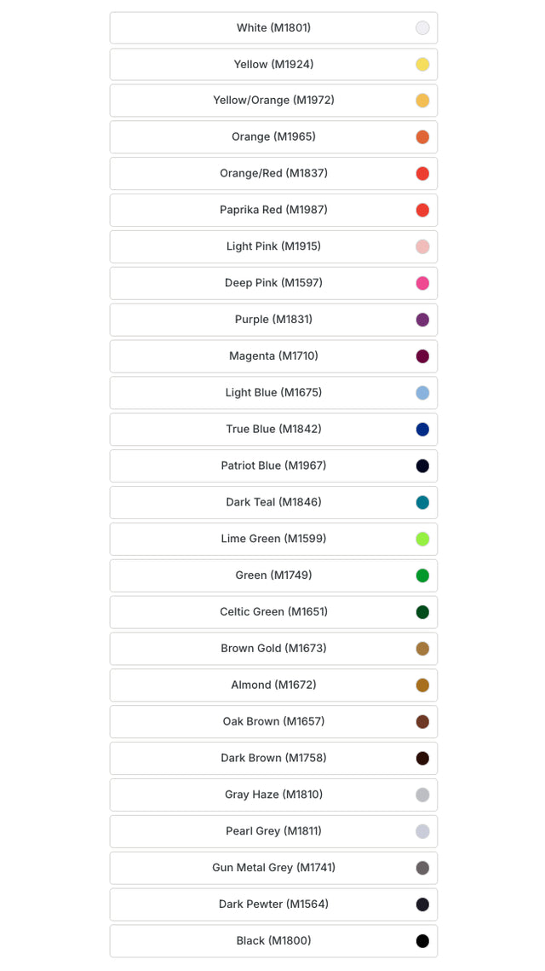This screenshot has height=971, width=545.
Task: Choose Light Blue (M1675)
Action: pos(273,393)
